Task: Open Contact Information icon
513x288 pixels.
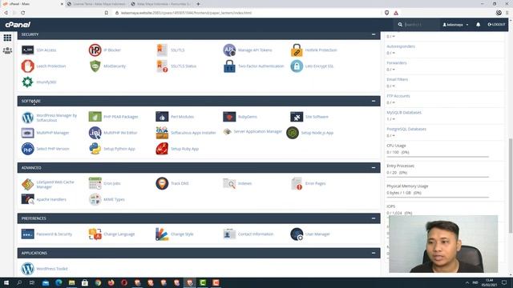Action: click(x=229, y=234)
